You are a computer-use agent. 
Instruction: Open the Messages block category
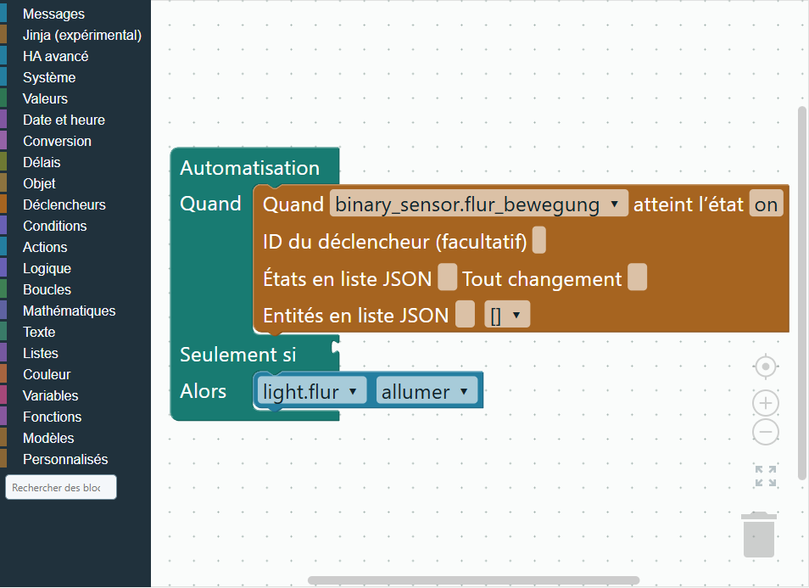(75, 14)
